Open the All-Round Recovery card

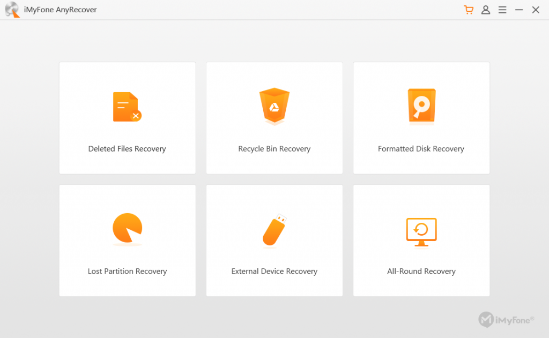tap(421, 241)
